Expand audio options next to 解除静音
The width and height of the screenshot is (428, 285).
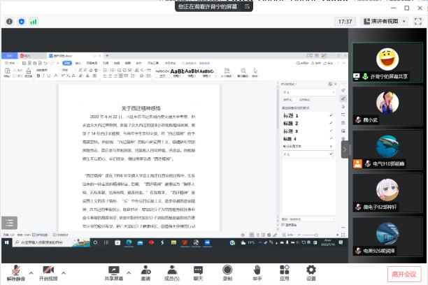tap(31, 272)
